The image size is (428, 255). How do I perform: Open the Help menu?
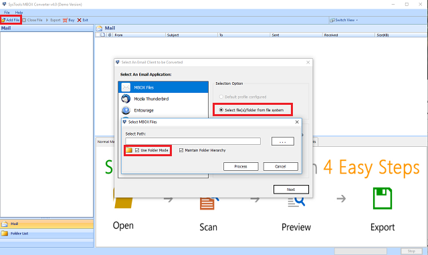tap(19, 13)
